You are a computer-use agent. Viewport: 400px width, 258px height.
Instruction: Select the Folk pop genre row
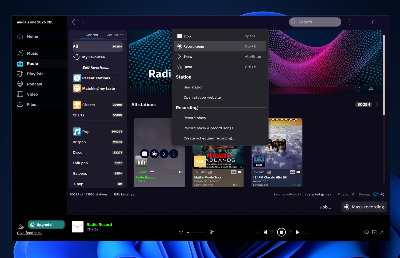click(x=98, y=163)
